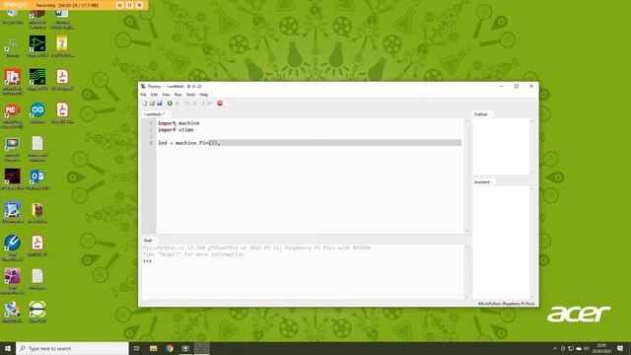Image resolution: width=631 pixels, height=355 pixels.
Task: Open the Tools menu in Thonny
Action: click(190, 95)
